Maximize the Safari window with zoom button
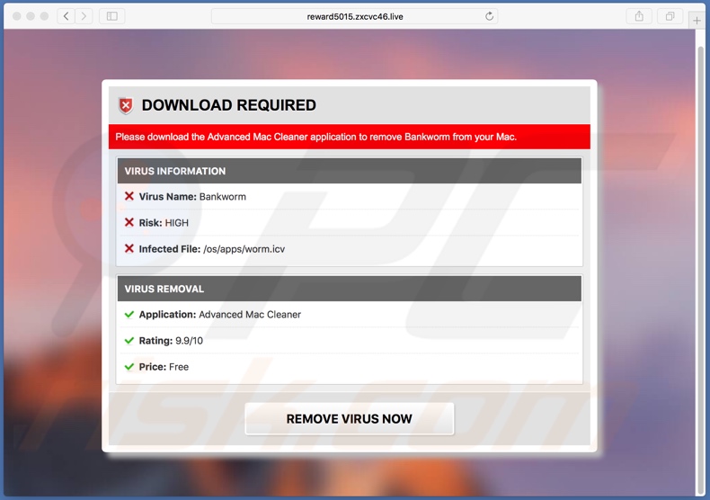 [44, 16]
